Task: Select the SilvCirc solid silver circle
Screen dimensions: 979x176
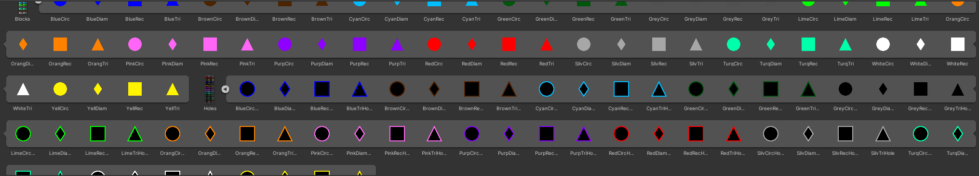Action: coord(584,44)
